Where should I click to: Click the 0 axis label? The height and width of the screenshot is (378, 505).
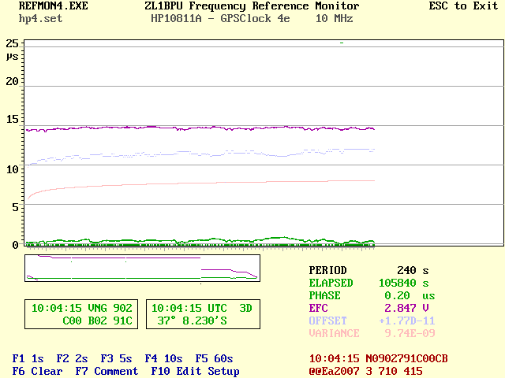16,245
